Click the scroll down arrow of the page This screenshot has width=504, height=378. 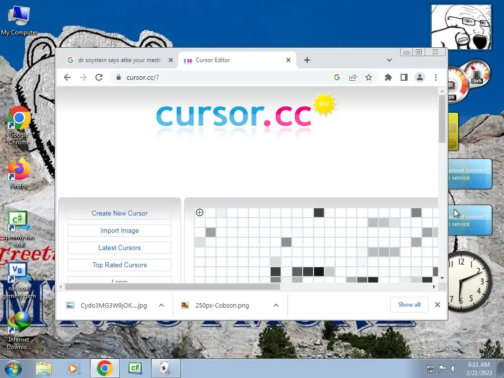point(442,279)
